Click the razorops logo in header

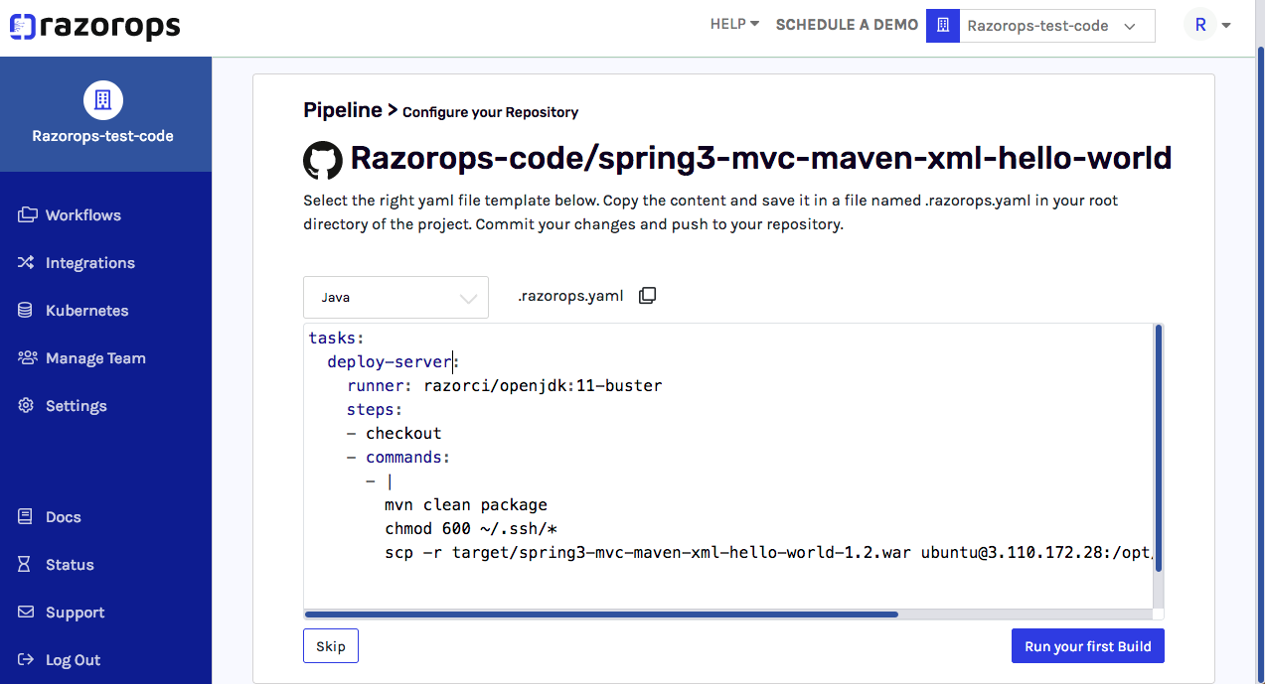[x=95, y=27]
